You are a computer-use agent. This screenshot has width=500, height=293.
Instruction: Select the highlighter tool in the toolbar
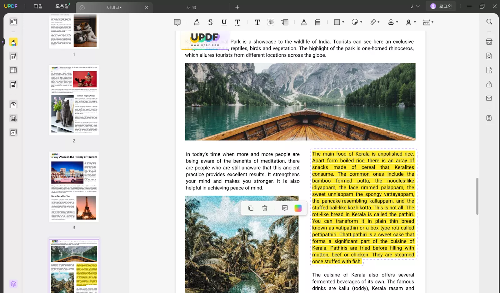click(x=197, y=22)
